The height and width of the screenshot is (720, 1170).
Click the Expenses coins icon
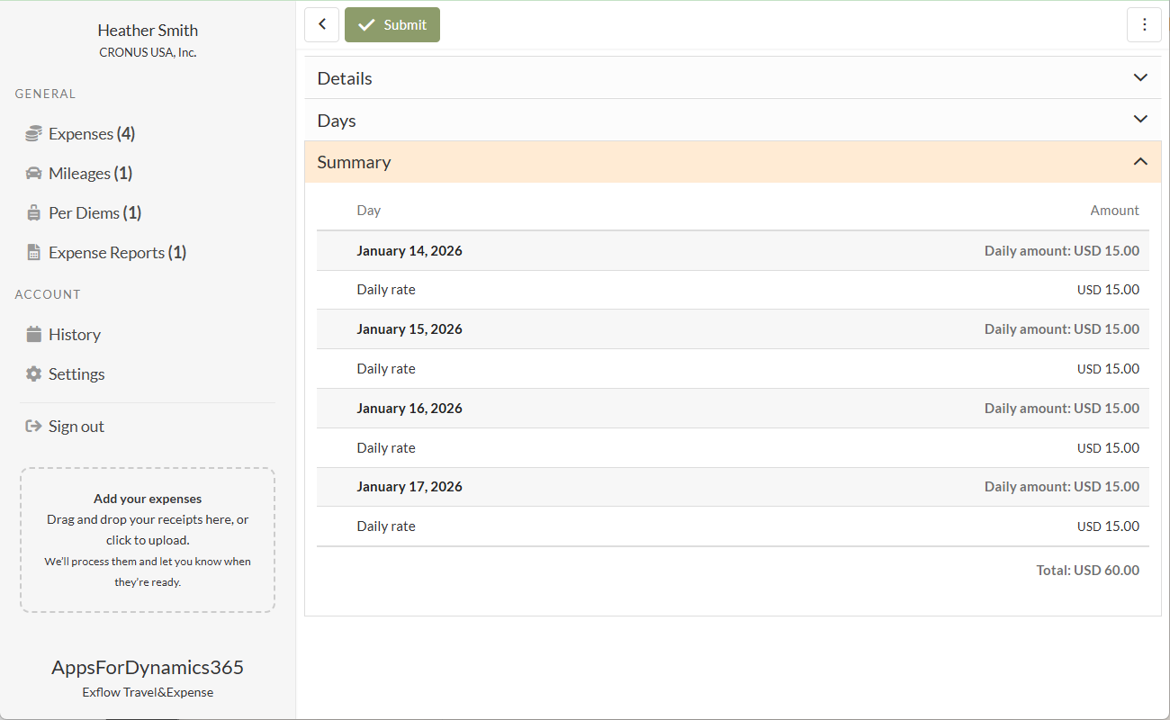[34, 134]
